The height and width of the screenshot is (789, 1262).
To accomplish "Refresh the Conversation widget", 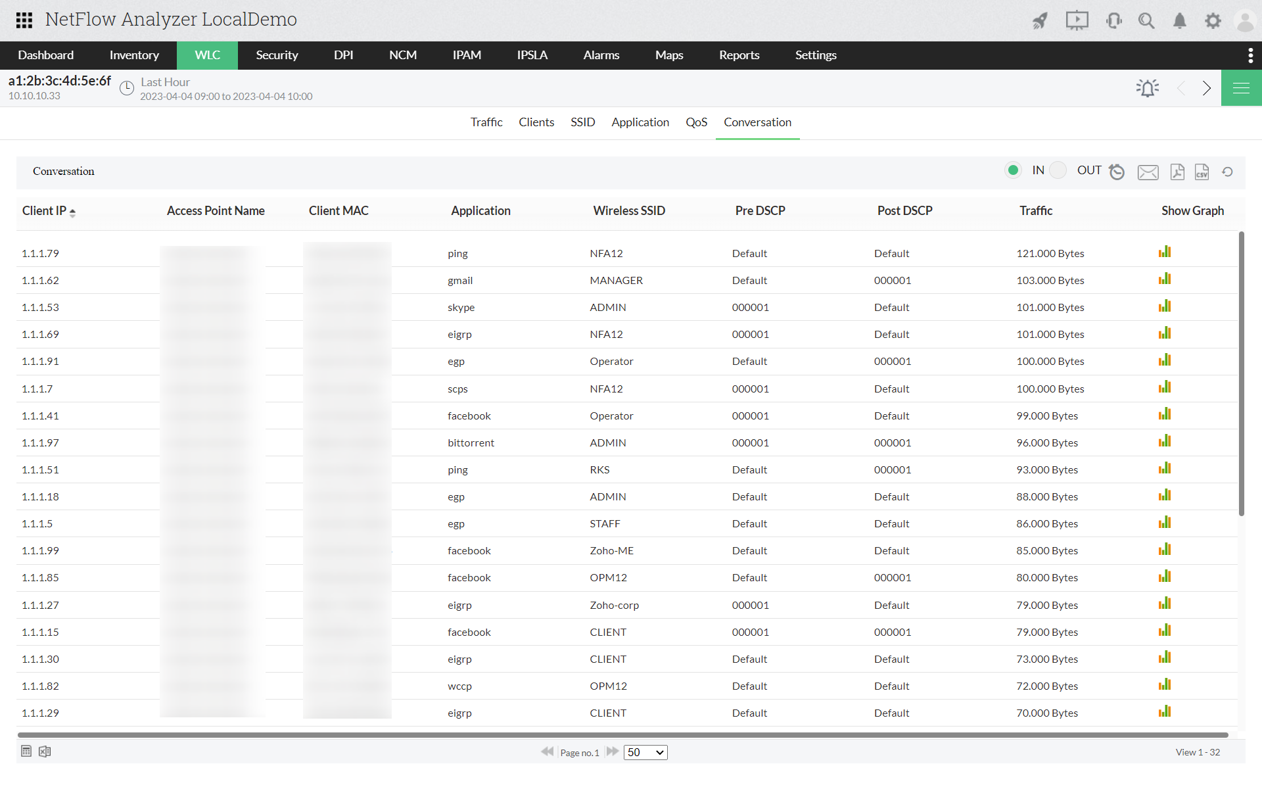I will [x=1227, y=172].
